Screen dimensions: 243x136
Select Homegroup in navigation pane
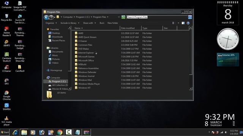[x=54, y=70]
